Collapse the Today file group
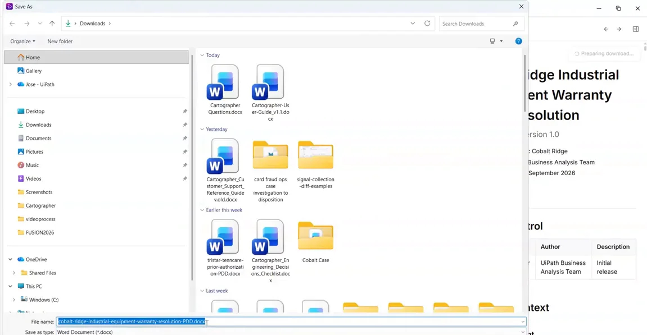 pyautogui.click(x=202, y=55)
